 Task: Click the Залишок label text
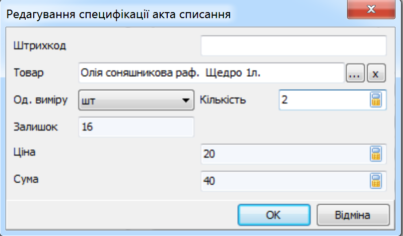35,127
